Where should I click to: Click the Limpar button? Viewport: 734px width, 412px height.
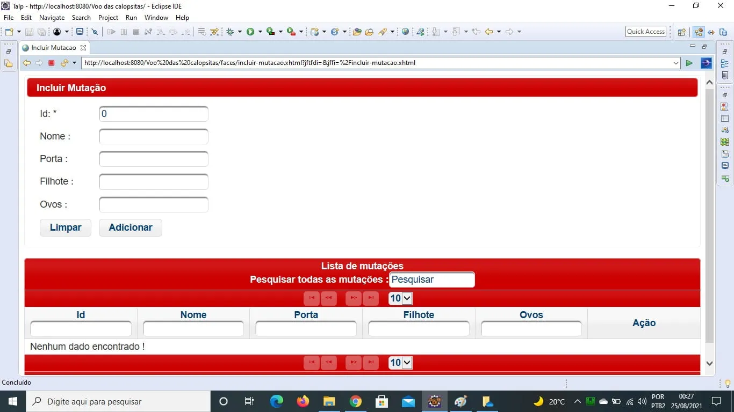pos(66,227)
